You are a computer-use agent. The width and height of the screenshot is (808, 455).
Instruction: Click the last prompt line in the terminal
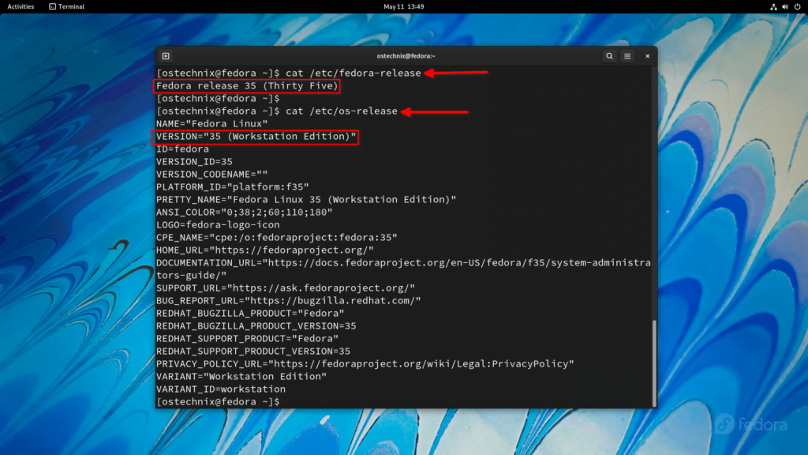click(x=218, y=402)
